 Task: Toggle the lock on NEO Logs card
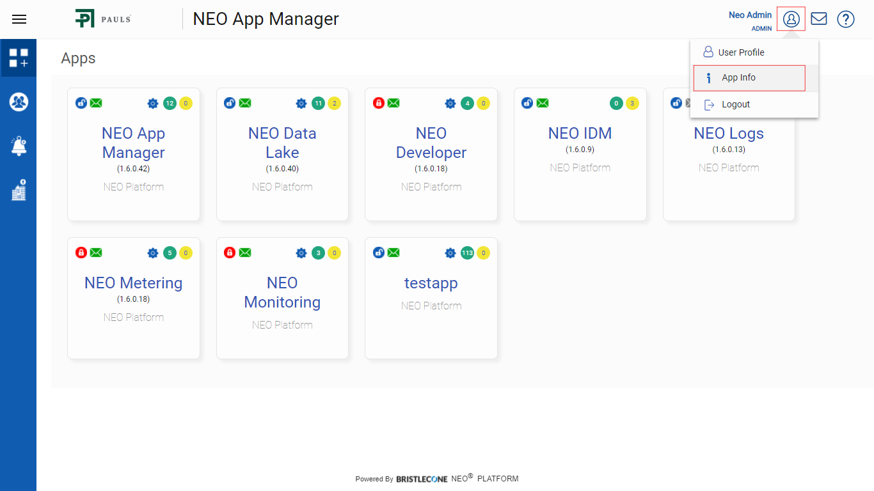[676, 103]
